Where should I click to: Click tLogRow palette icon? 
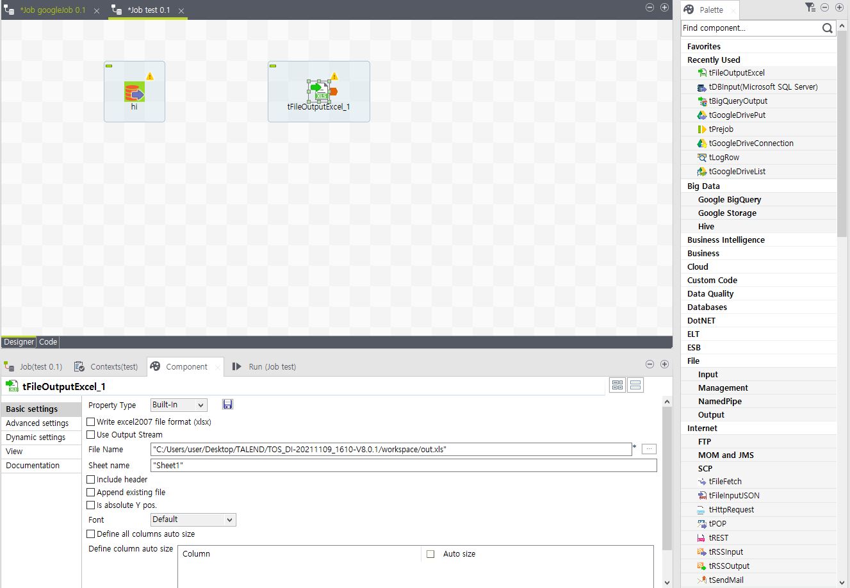point(702,158)
